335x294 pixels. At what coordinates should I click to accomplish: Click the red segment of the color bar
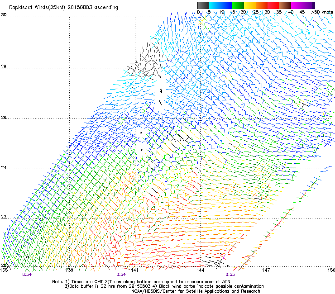273,5
